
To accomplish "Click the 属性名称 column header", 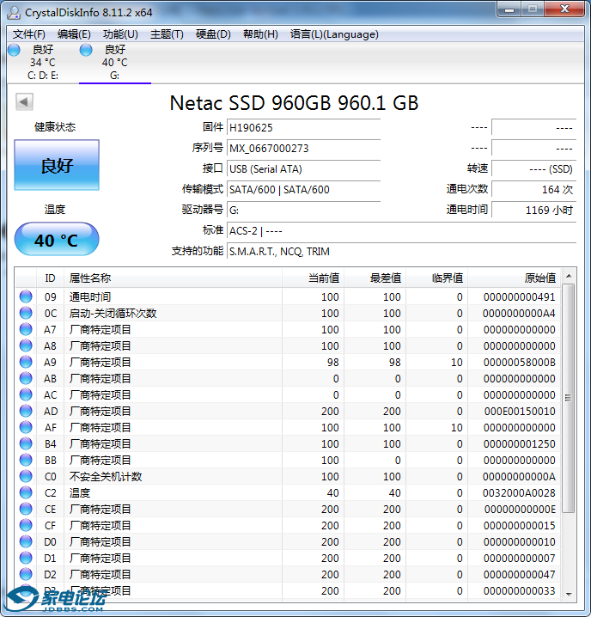I will coord(174,278).
